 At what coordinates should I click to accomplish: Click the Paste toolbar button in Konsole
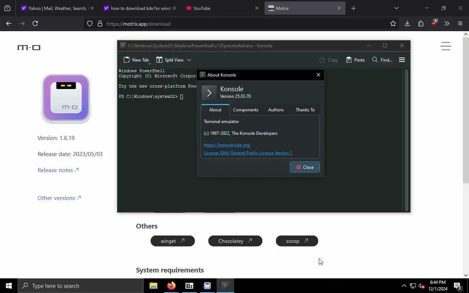tap(355, 60)
